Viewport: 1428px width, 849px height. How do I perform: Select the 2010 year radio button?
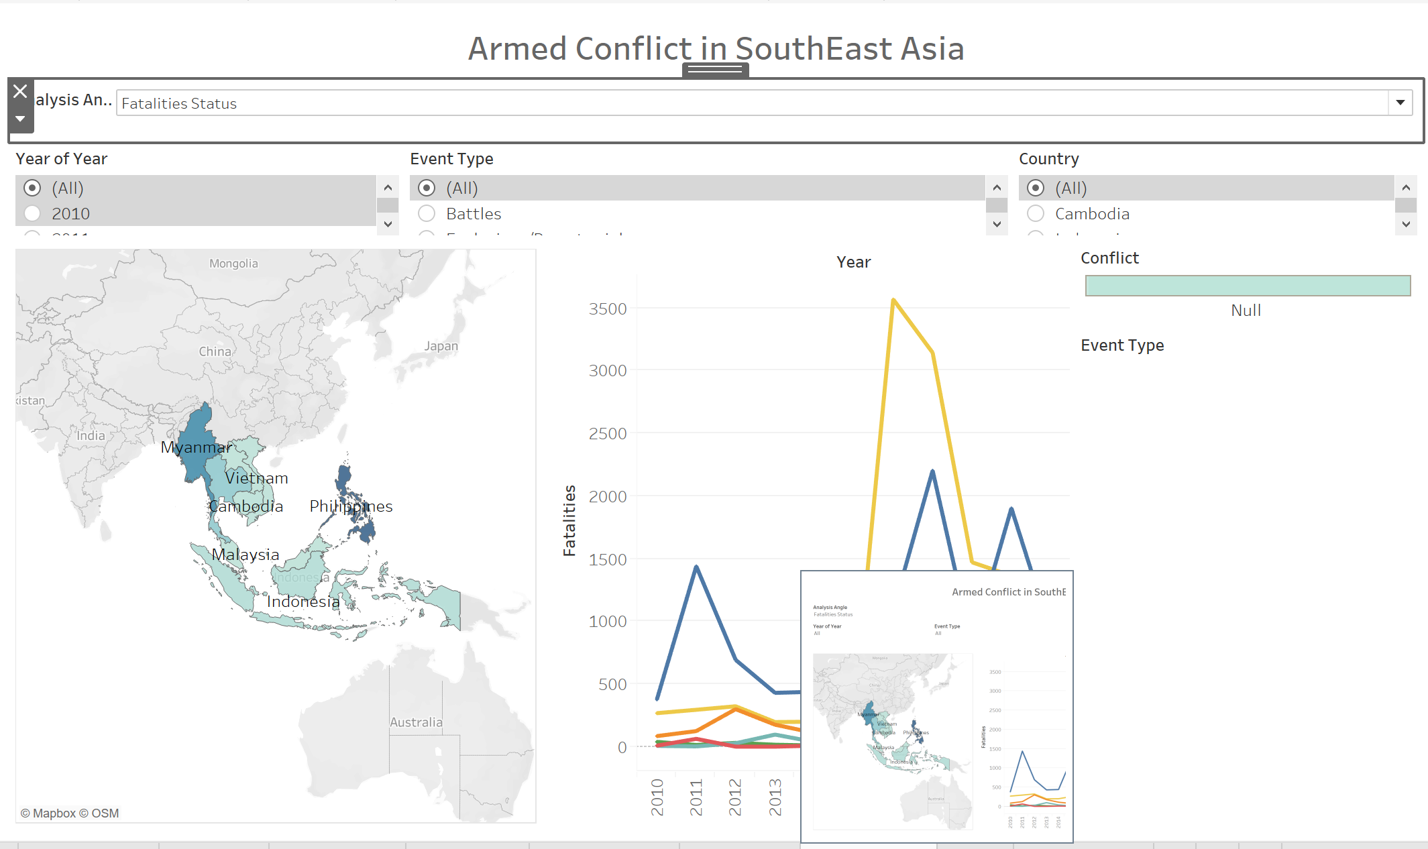[x=32, y=214]
